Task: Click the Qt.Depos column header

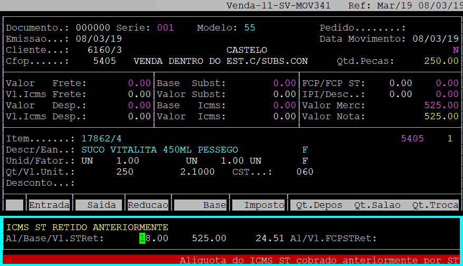Action: pos(319,205)
